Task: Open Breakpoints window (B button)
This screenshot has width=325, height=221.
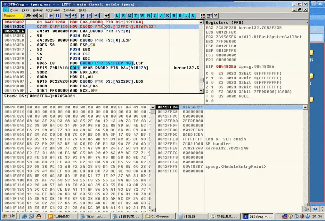Action: pos(174,16)
